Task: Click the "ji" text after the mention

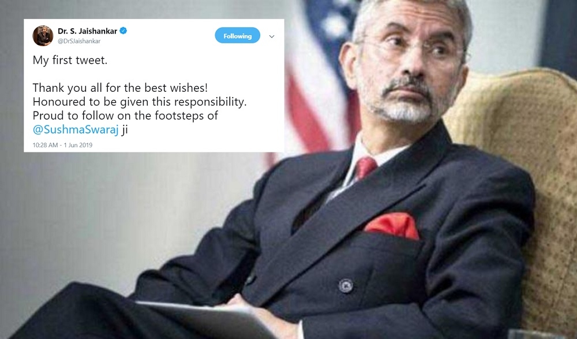Action: (125, 130)
